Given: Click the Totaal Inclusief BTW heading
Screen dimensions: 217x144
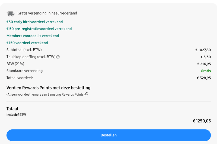Looking at the screenshot, I should 12,109.
